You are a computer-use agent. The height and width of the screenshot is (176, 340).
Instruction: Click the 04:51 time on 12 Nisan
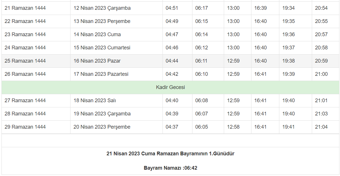172,8
